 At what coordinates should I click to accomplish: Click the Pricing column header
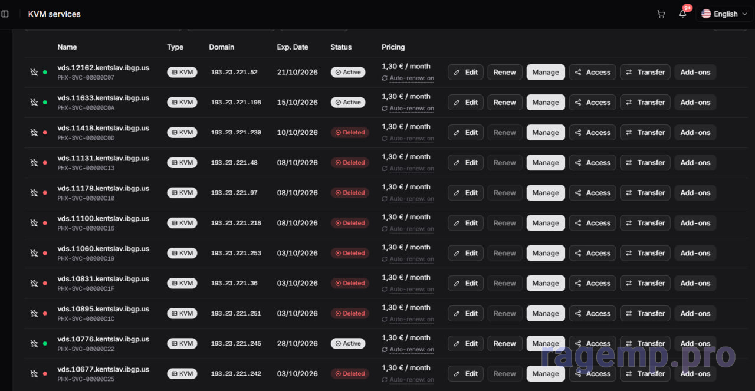tap(393, 47)
